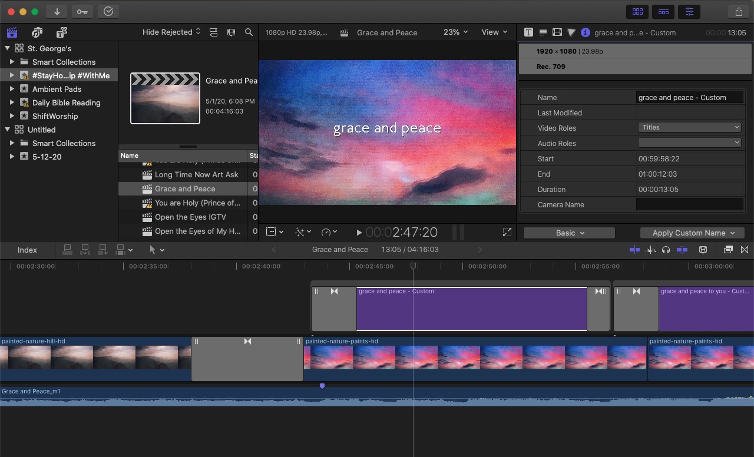The height and width of the screenshot is (457, 754).
Task: Open the Text inspector lines icon
Action: coord(543,32)
